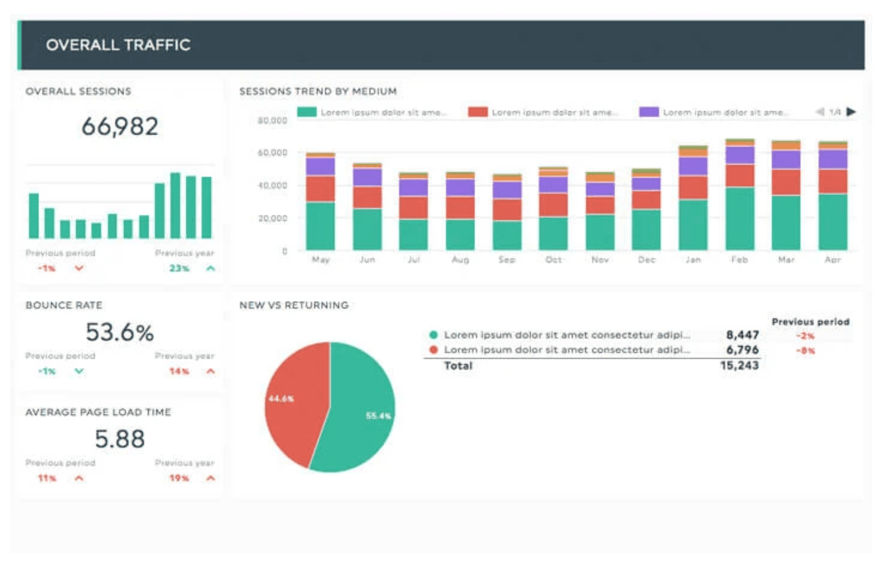Click the green 55.4% pie slice
Image resolution: width=881 pixels, height=565 pixels.
(x=362, y=411)
